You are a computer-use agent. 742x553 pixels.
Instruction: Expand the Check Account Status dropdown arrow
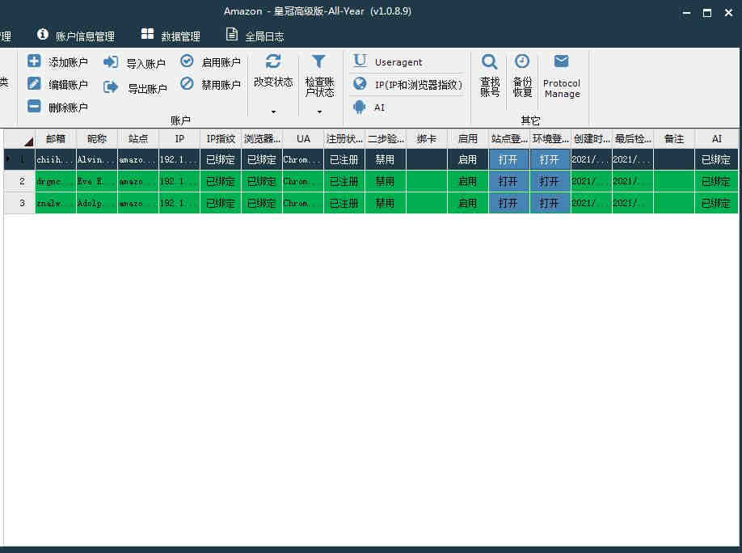pos(319,112)
